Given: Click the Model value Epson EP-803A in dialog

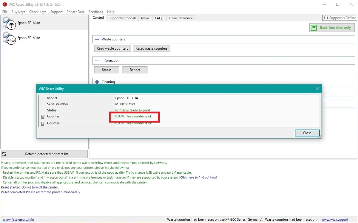Looking at the screenshot, I should pos(127,98).
